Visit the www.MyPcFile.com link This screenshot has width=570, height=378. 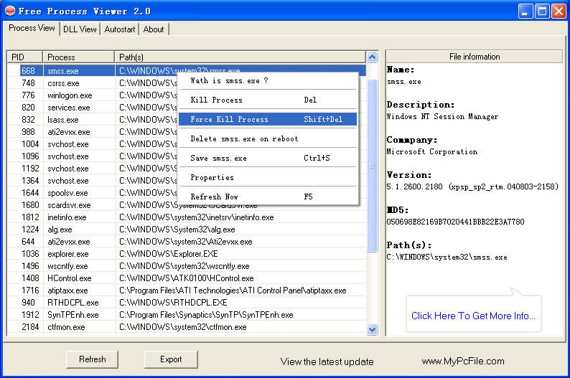tap(463, 362)
